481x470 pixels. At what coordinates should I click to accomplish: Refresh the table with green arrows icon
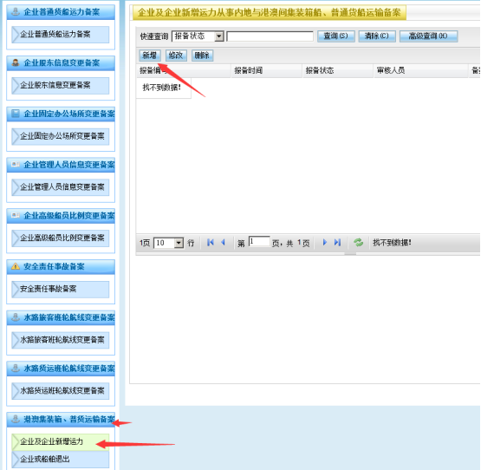click(358, 243)
